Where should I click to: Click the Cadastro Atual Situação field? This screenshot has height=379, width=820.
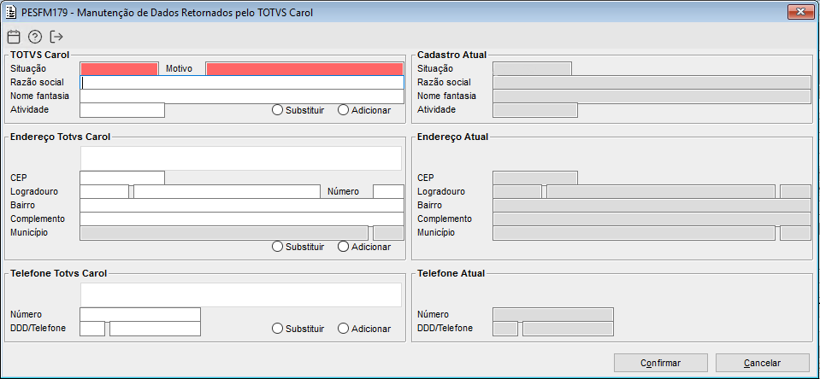(533, 68)
